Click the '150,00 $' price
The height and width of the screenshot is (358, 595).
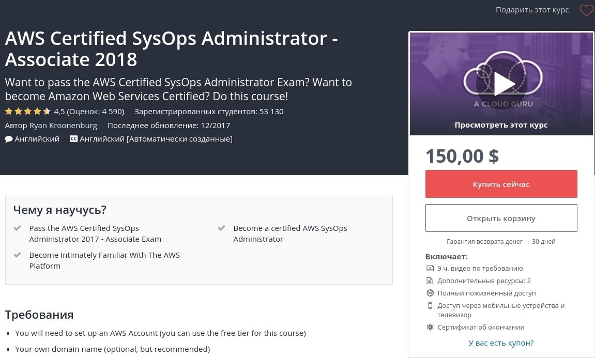coord(462,156)
